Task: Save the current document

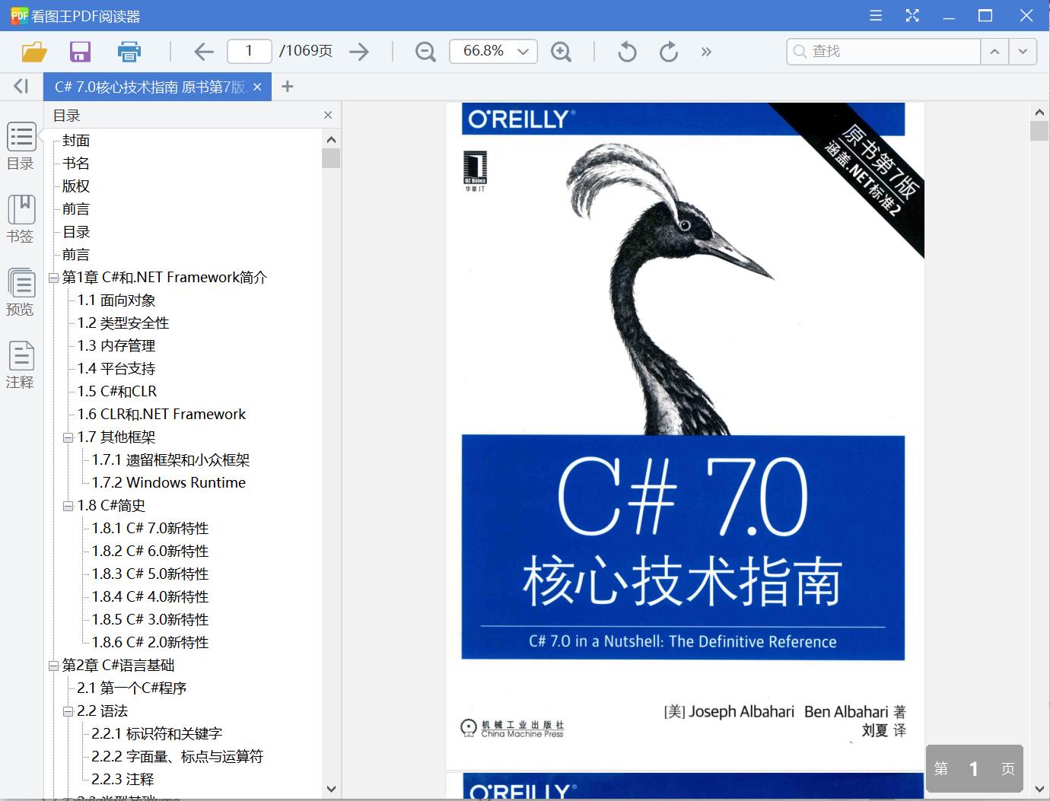Action: (x=79, y=51)
